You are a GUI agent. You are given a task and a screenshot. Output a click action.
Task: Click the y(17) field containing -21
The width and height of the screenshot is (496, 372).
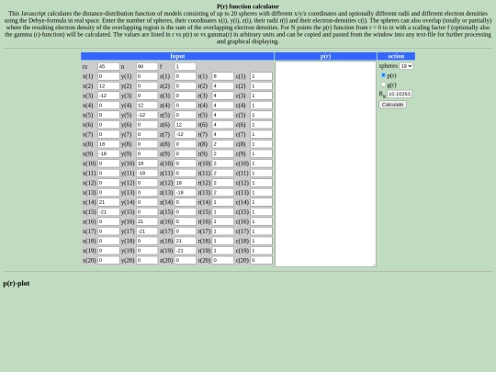click(x=147, y=231)
